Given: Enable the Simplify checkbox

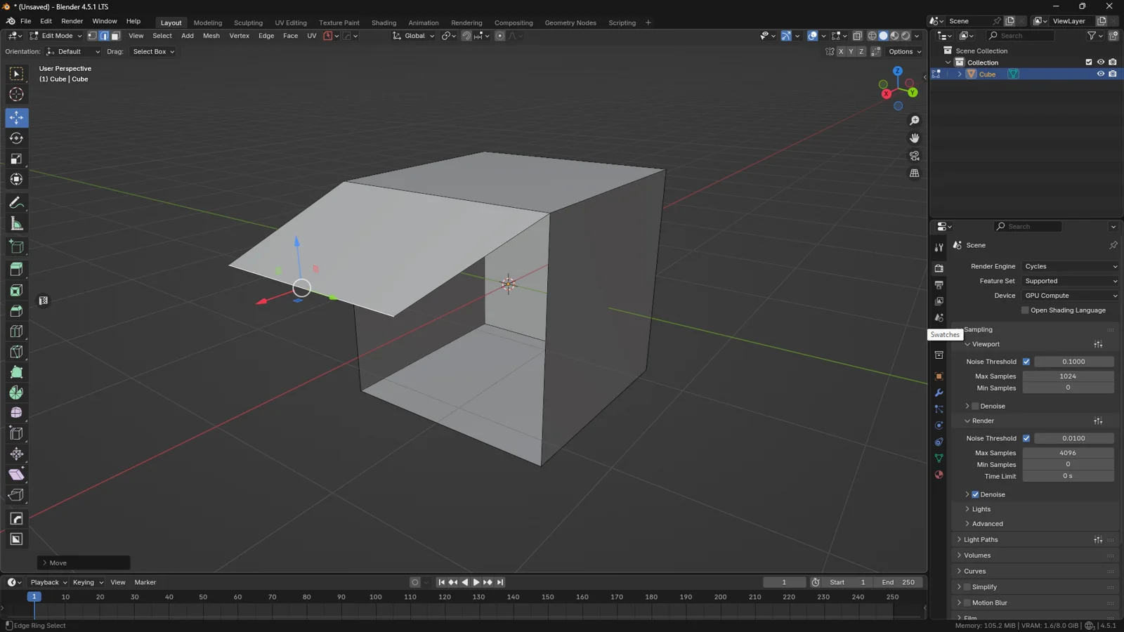Looking at the screenshot, I should click(967, 587).
